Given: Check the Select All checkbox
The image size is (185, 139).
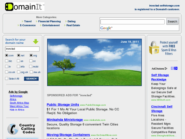Looking at the screenshot, I should [x=7, y=79].
